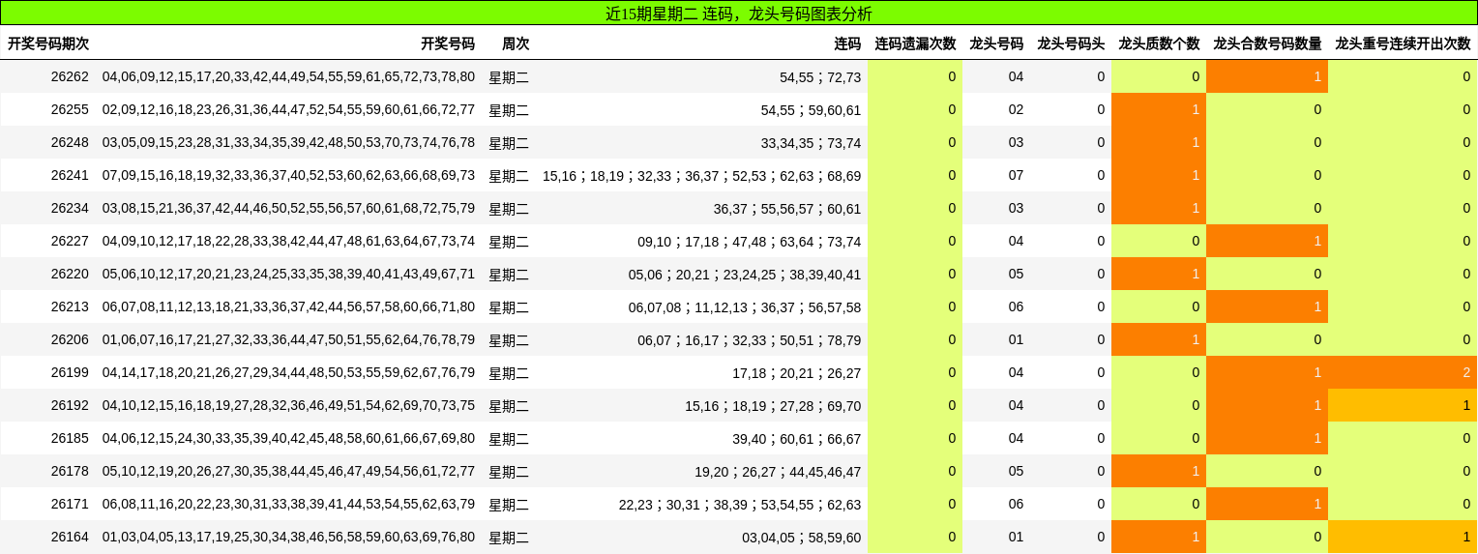This screenshot has width=1478, height=554.
Task: Select issue number 26185
Action: tap(70, 438)
